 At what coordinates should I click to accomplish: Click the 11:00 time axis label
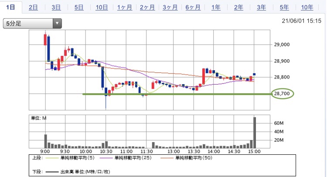pyautogui.click(x=126, y=152)
